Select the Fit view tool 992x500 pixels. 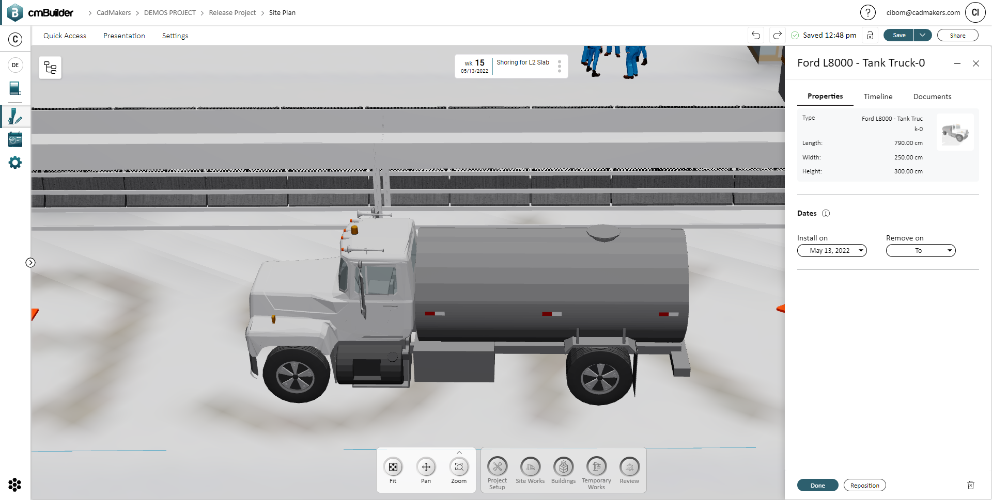pos(393,470)
